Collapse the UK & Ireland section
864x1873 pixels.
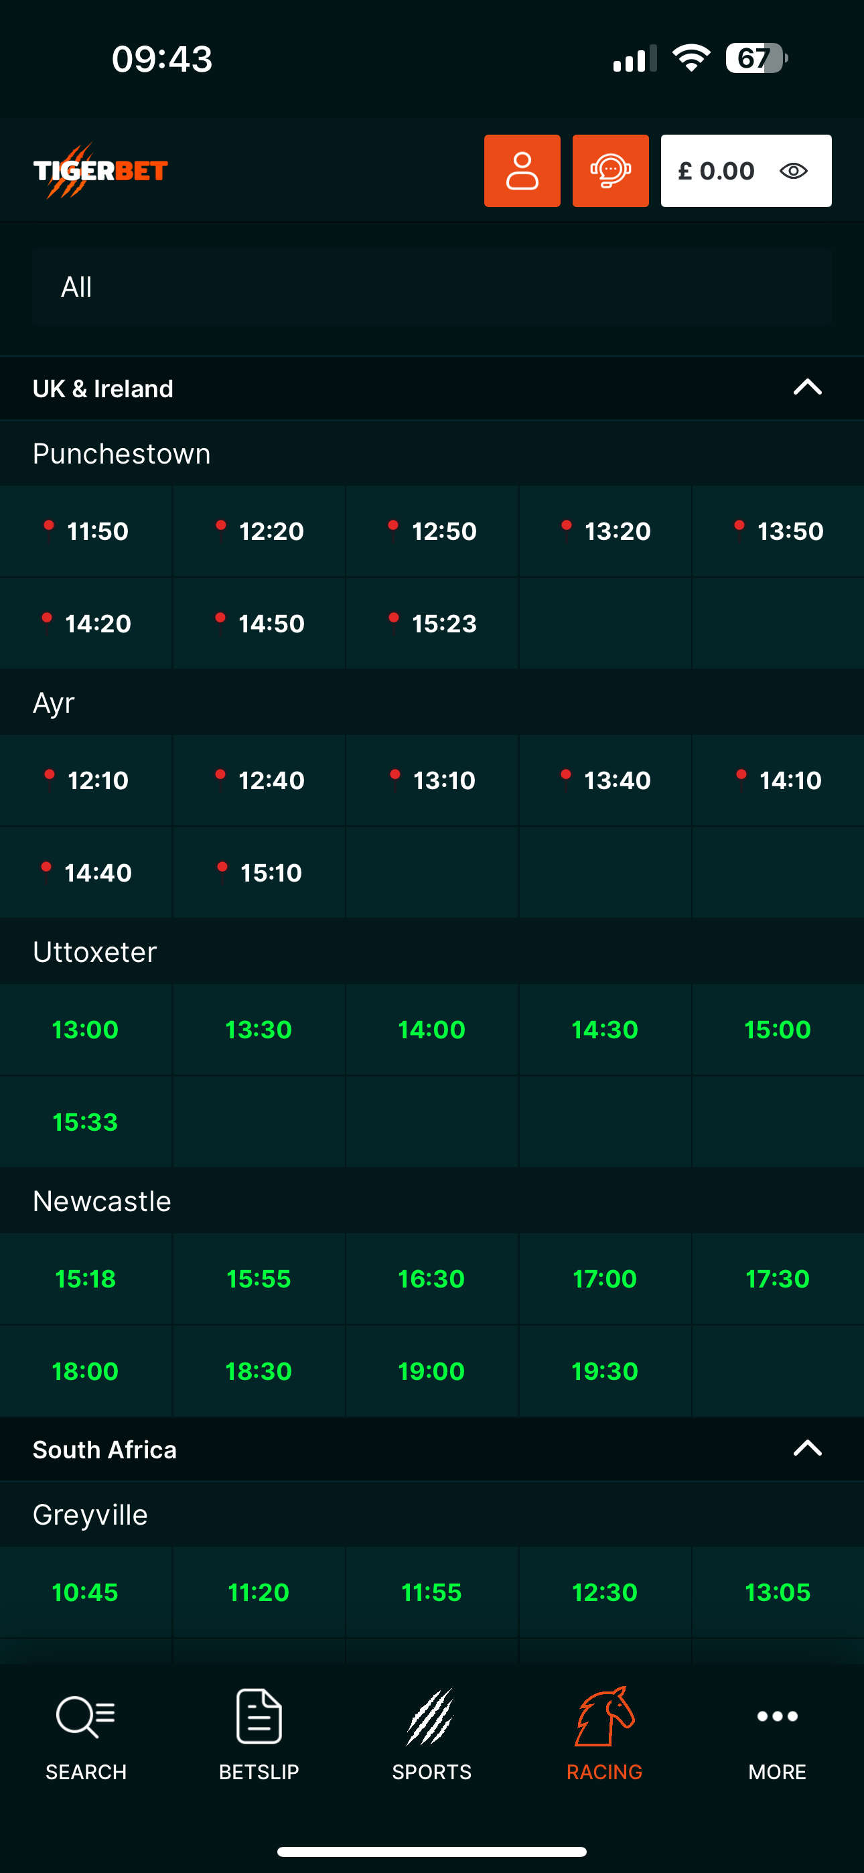point(807,388)
